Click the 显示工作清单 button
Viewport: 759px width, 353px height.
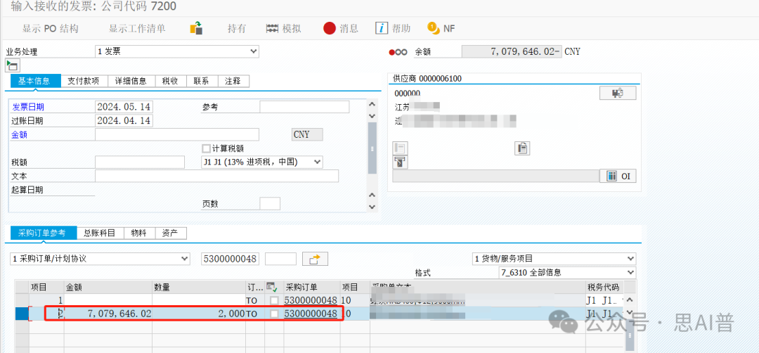(137, 29)
